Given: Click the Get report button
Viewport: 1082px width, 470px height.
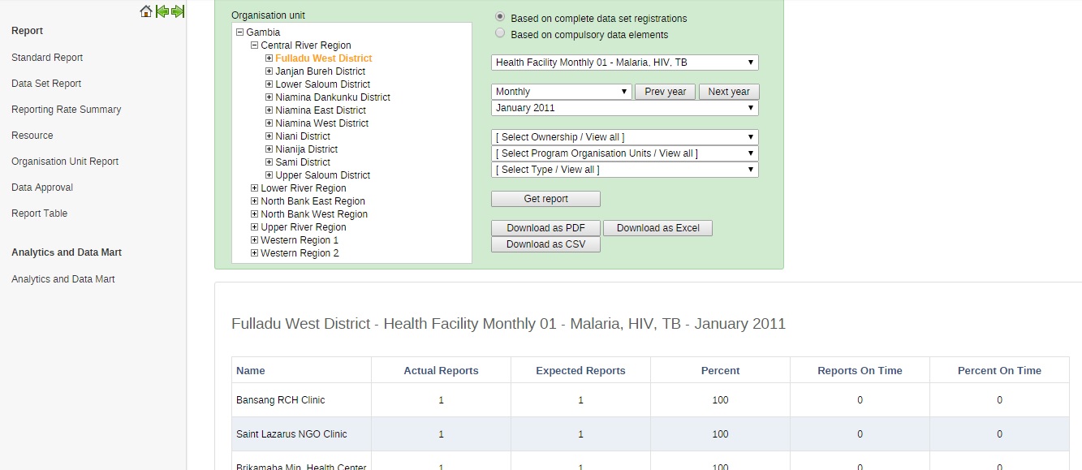Looking at the screenshot, I should [545, 199].
